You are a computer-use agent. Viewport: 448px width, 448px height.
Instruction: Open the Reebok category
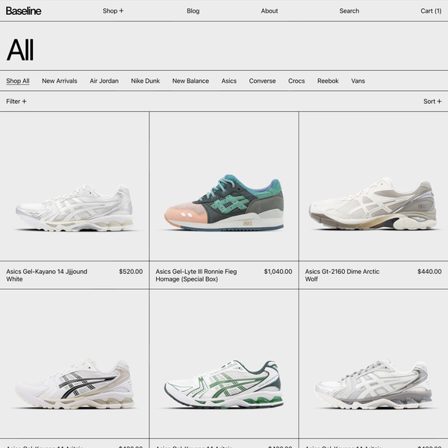pyautogui.click(x=328, y=81)
